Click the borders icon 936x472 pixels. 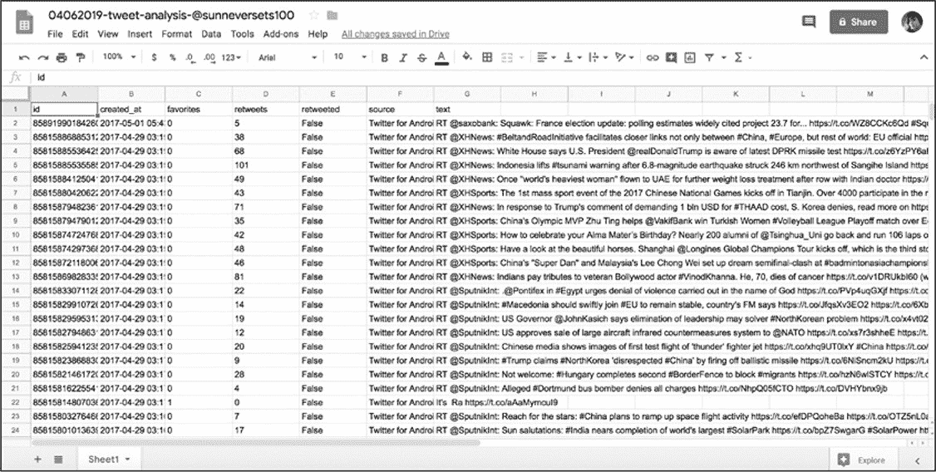pyautogui.click(x=487, y=57)
